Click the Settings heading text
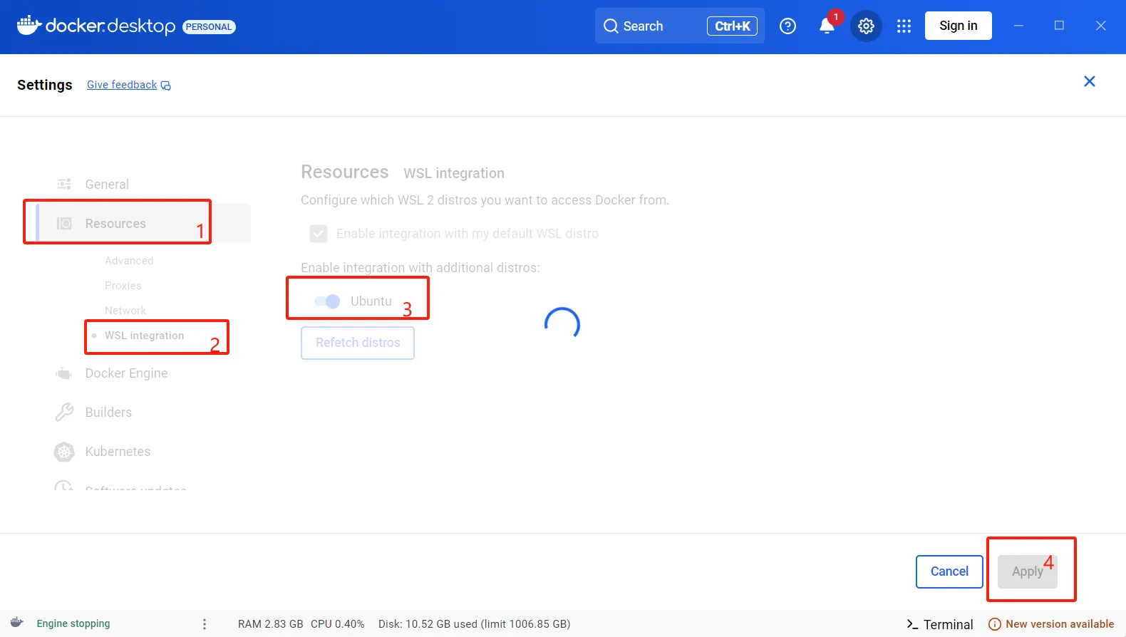This screenshot has width=1126, height=637. coord(45,85)
